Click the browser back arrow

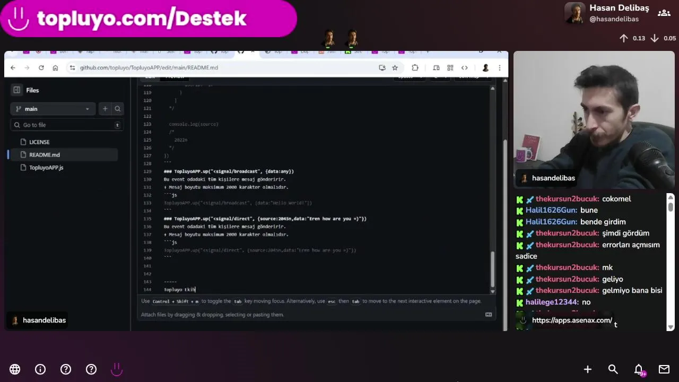pos(13,67)
